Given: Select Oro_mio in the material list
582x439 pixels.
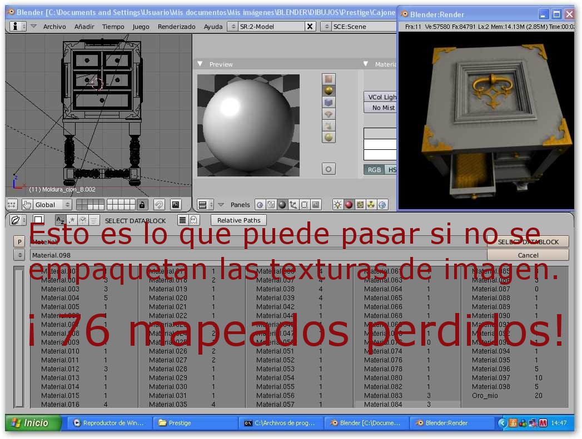Looking at the screenshot, I should pos(485,396).
